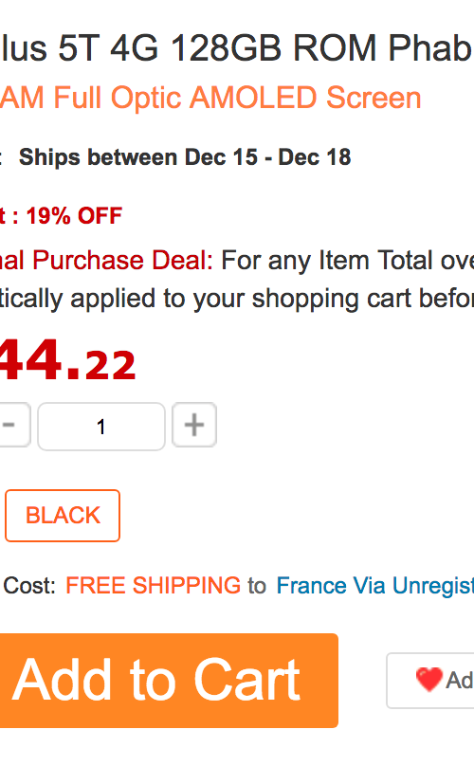Click the red heart favorites icon

point(429,680)
